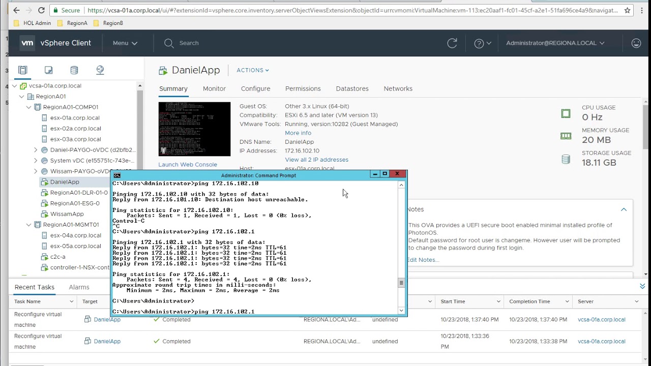Open the Start Time column filter
The image size is (651, 366).
click(x=498, y=301)
